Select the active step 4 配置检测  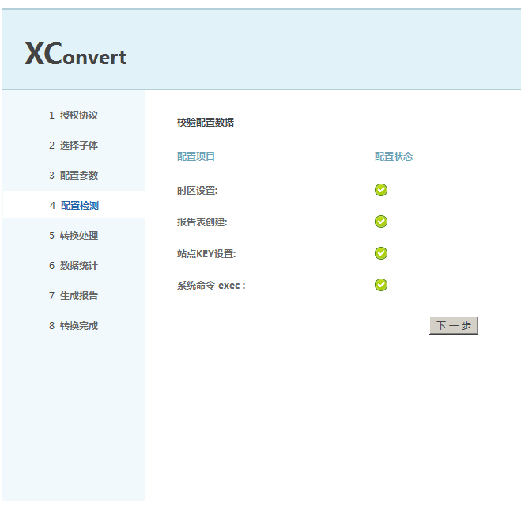tap(74, 206)
